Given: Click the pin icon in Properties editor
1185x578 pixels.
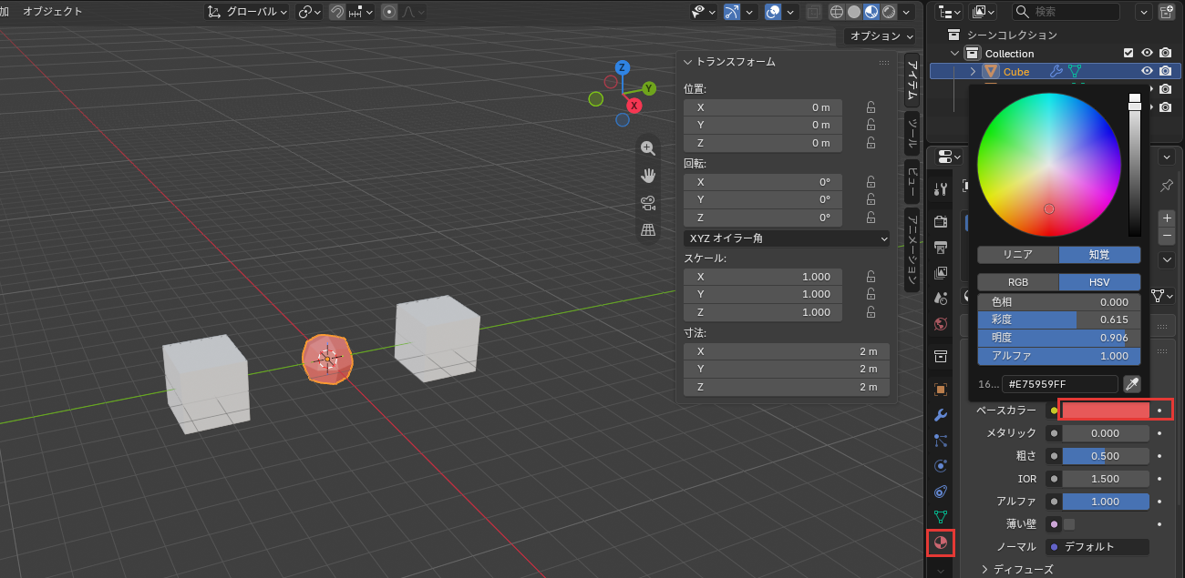Looking at the screenshot, I should pyautogui.click(x=1166, y=186).
